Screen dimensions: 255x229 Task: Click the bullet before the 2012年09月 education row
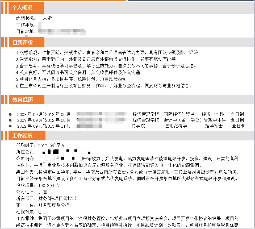pos(10,126)
